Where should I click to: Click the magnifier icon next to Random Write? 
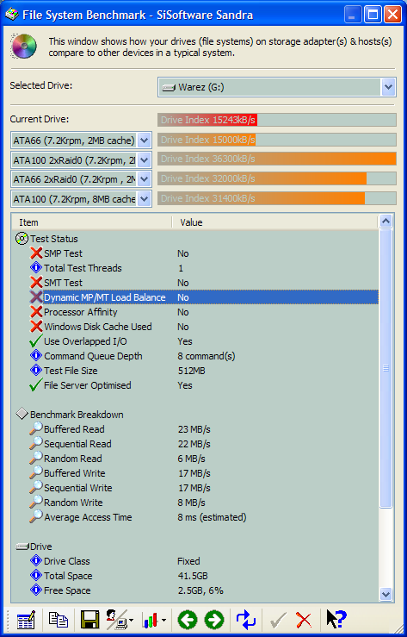click(x=36, y=502)
